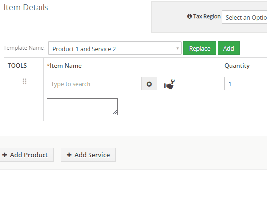Click the green Add template button

coord(228,48)
